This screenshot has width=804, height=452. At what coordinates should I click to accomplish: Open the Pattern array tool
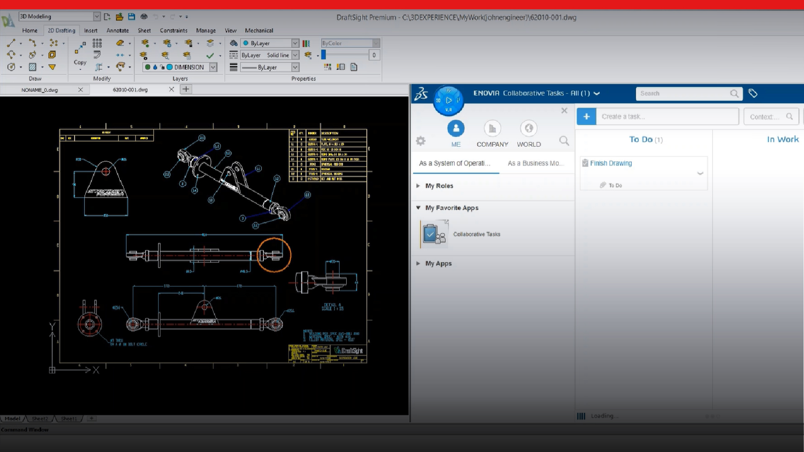click(97, 43)
